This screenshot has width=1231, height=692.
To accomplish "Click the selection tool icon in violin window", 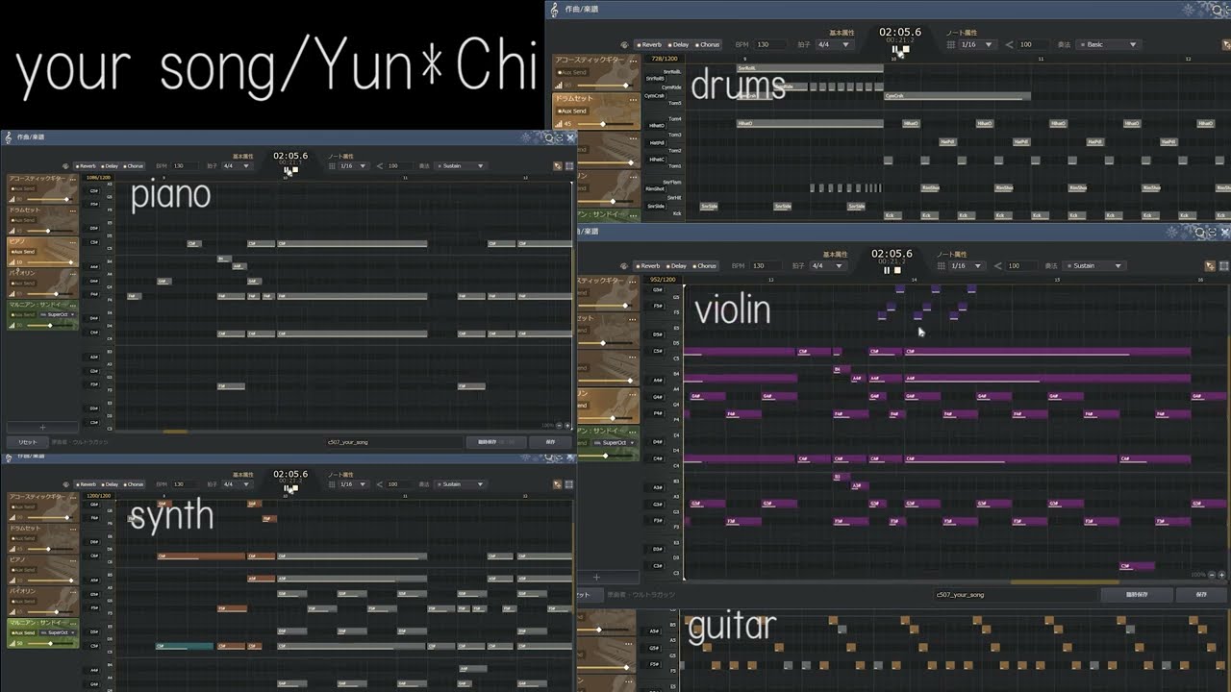I will tap(1210, 266).
